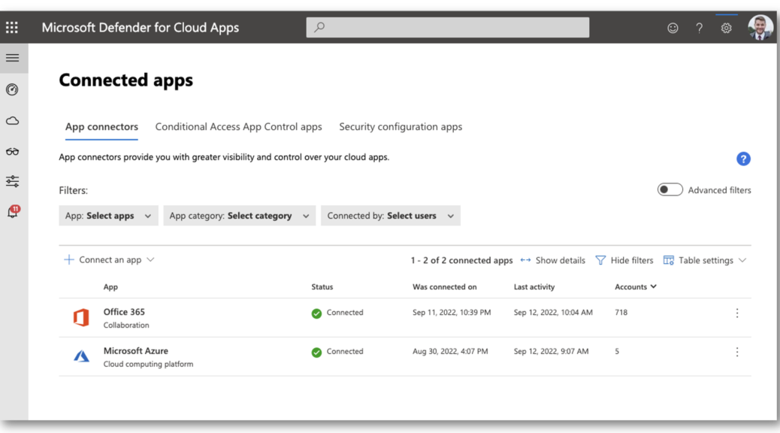Click Show details button
Image resolution: width=780 pixels, height=433 pixels.
552,260
